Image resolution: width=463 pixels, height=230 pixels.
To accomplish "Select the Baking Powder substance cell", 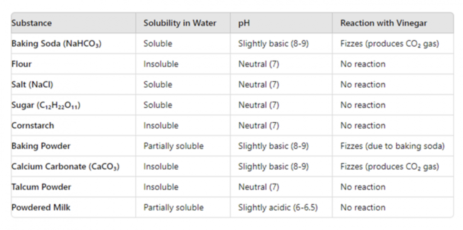I will click(41, 146).
